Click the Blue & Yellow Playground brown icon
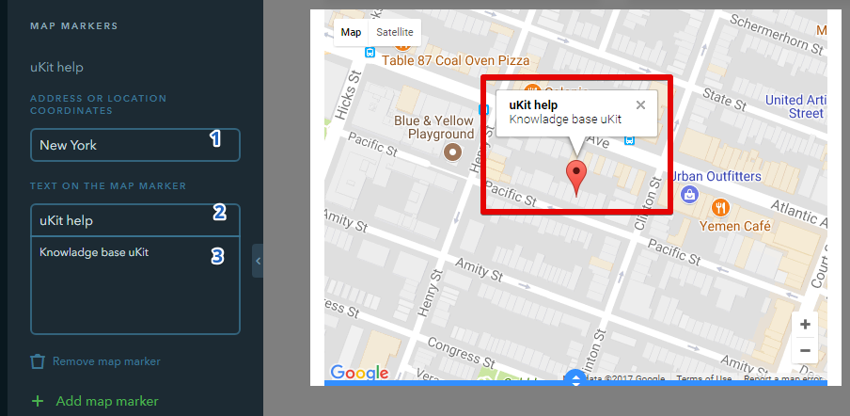Image resolution: width=850 pixels, height=416 pixels. [452, 152]
